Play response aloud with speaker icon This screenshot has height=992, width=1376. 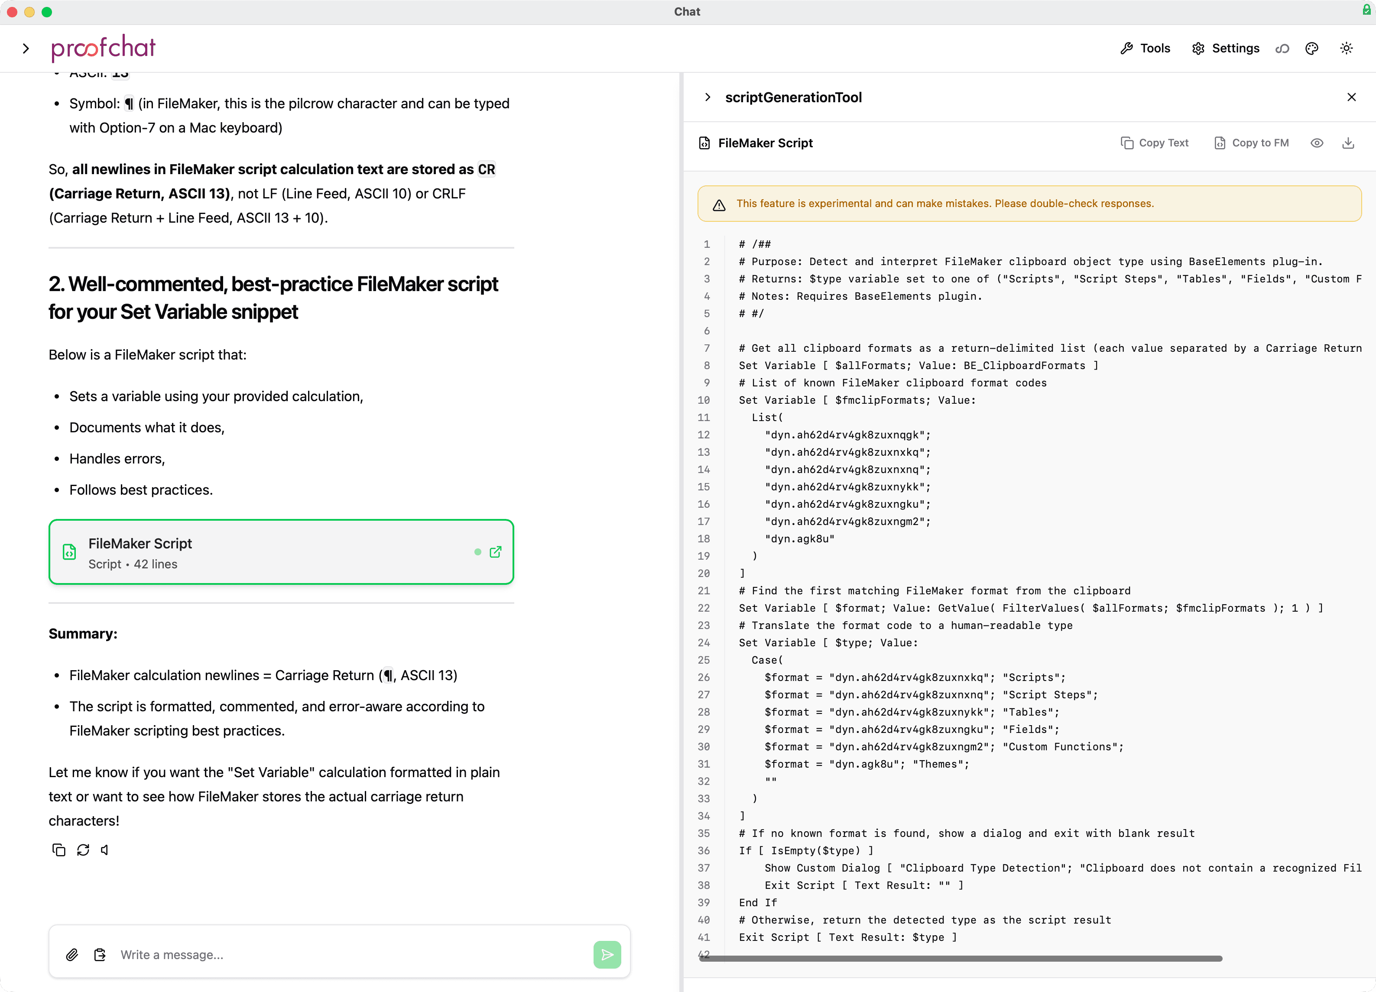click(x=104, y=850)
